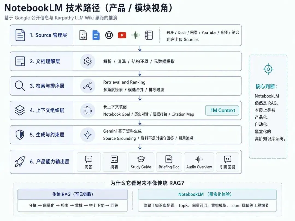Viewport: 295px width, 221px height.
Task: Click the gear icon in 文档理解层 row
Action: tap(88, 61)
